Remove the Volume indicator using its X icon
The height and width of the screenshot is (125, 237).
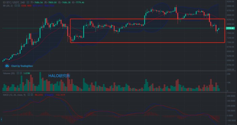coord(21,73)
